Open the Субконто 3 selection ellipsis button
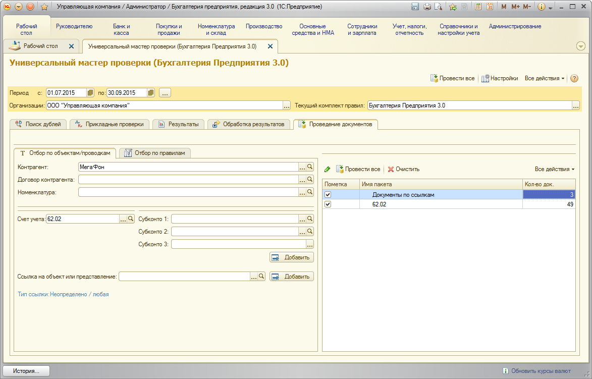 click(x=310, y=244)
